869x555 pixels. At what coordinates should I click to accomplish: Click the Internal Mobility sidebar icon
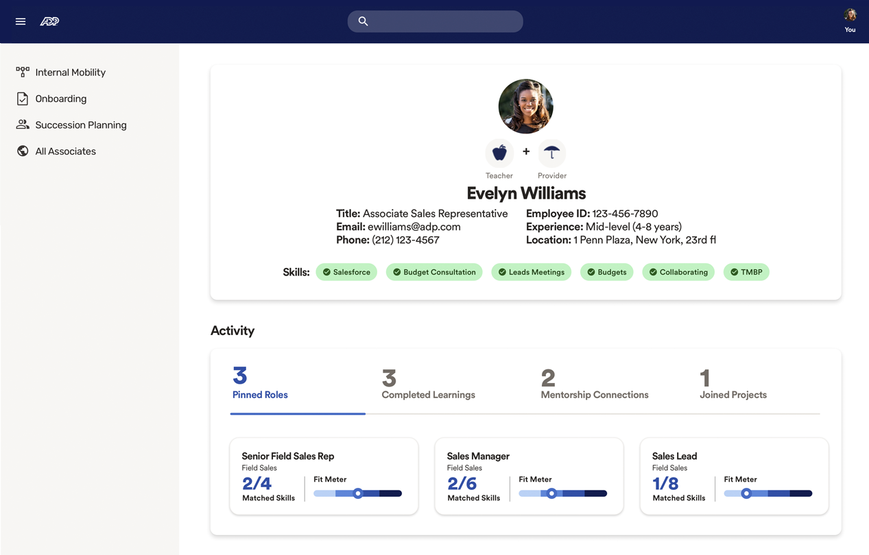[x=23, y=72]
